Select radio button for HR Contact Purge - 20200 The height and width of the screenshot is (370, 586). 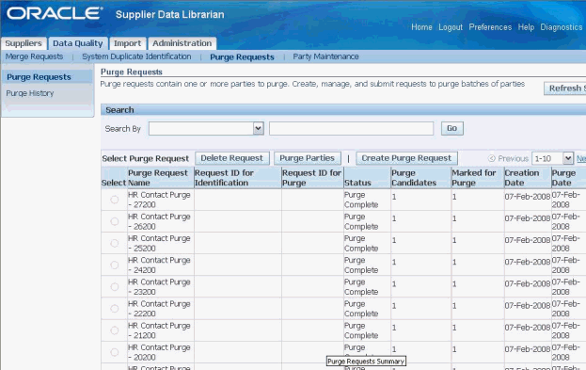[115, 352]
